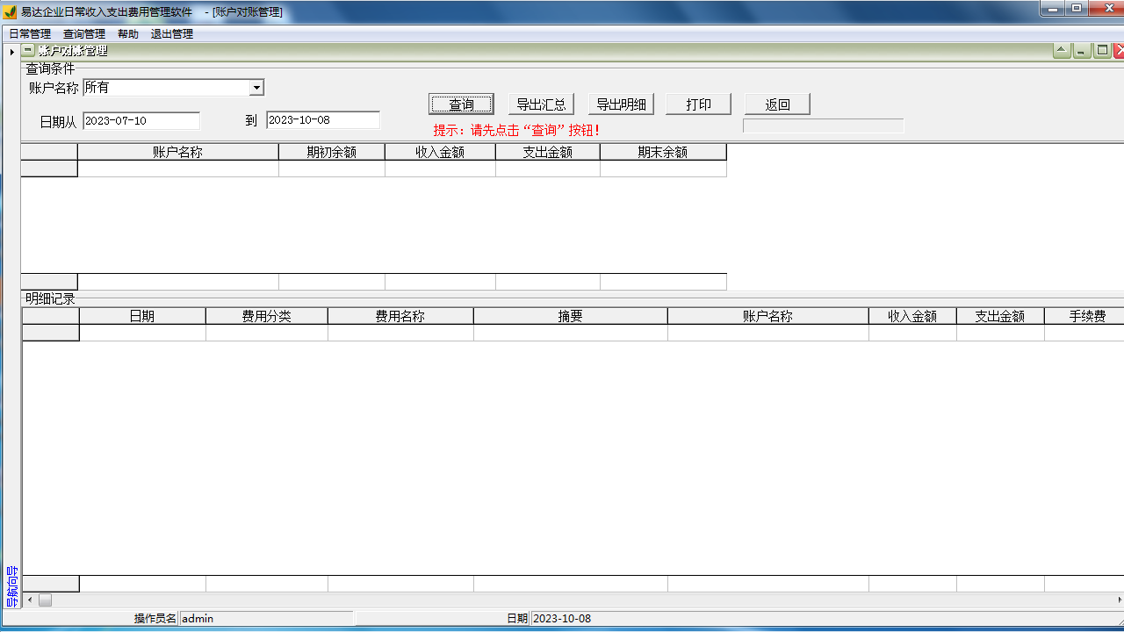Click the roll-up arrow icon on the inner window
The image size is (1124, 632).
(1062, 51)
